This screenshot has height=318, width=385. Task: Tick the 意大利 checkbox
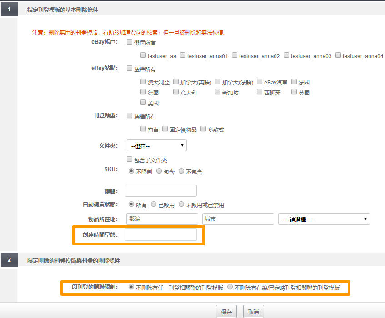pos(176,92)
